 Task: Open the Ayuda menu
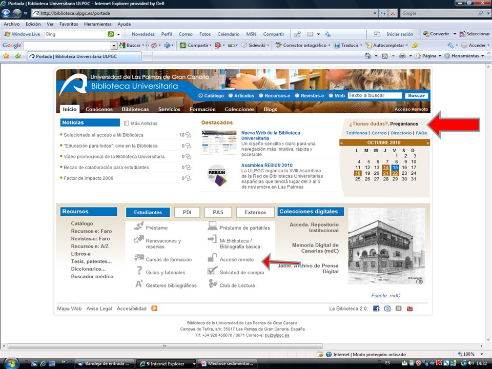(x=124, y=24)
